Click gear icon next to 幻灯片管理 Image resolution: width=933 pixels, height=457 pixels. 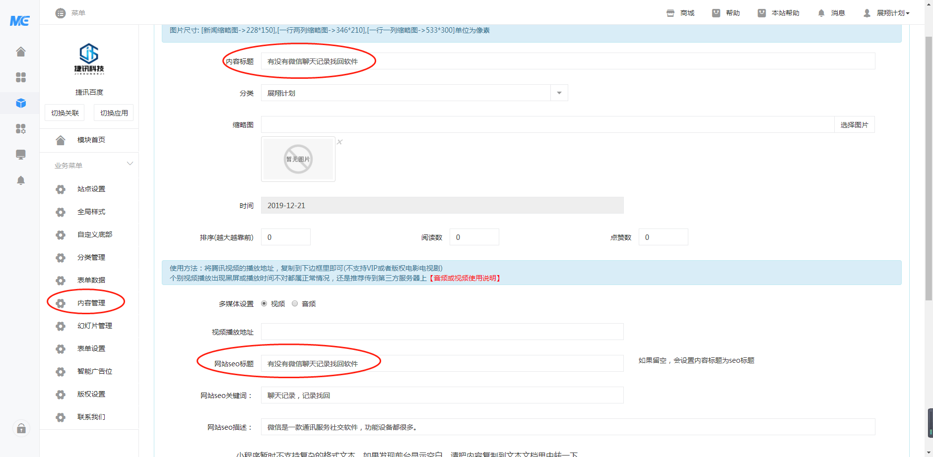pyautogui.click(x=61, y=326)
